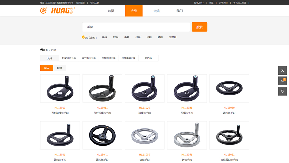The height and width of the screenshot is (163, 289).
Task: Click the search input field containing 手轮
Action: 136,27
